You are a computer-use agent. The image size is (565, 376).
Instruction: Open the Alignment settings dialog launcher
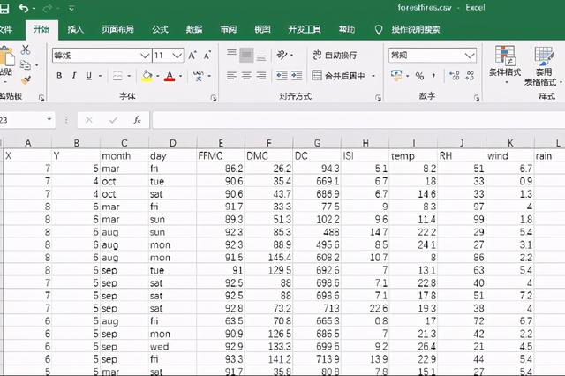(378, 97)
